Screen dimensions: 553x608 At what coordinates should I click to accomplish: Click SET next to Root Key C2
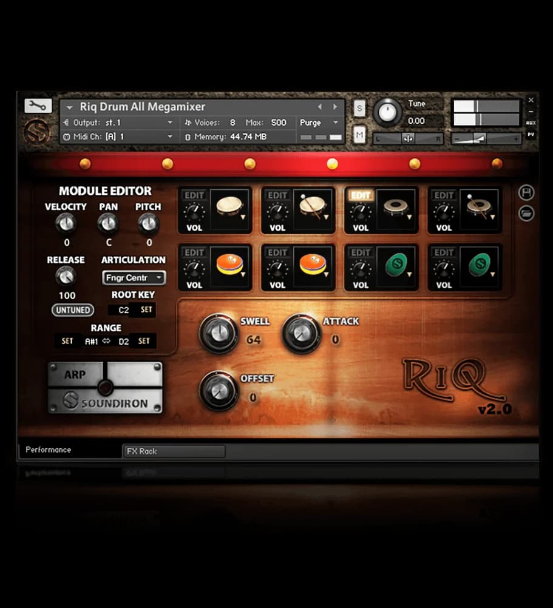tap(146, 310)
